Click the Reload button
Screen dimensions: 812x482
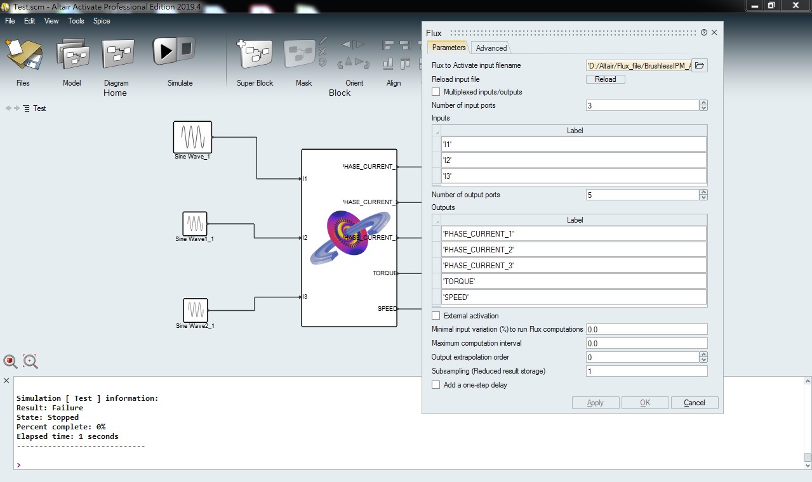605,79
